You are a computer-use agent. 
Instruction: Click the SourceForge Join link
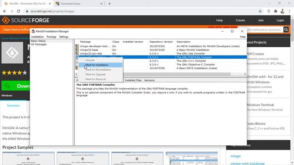(x=261, y=20)
